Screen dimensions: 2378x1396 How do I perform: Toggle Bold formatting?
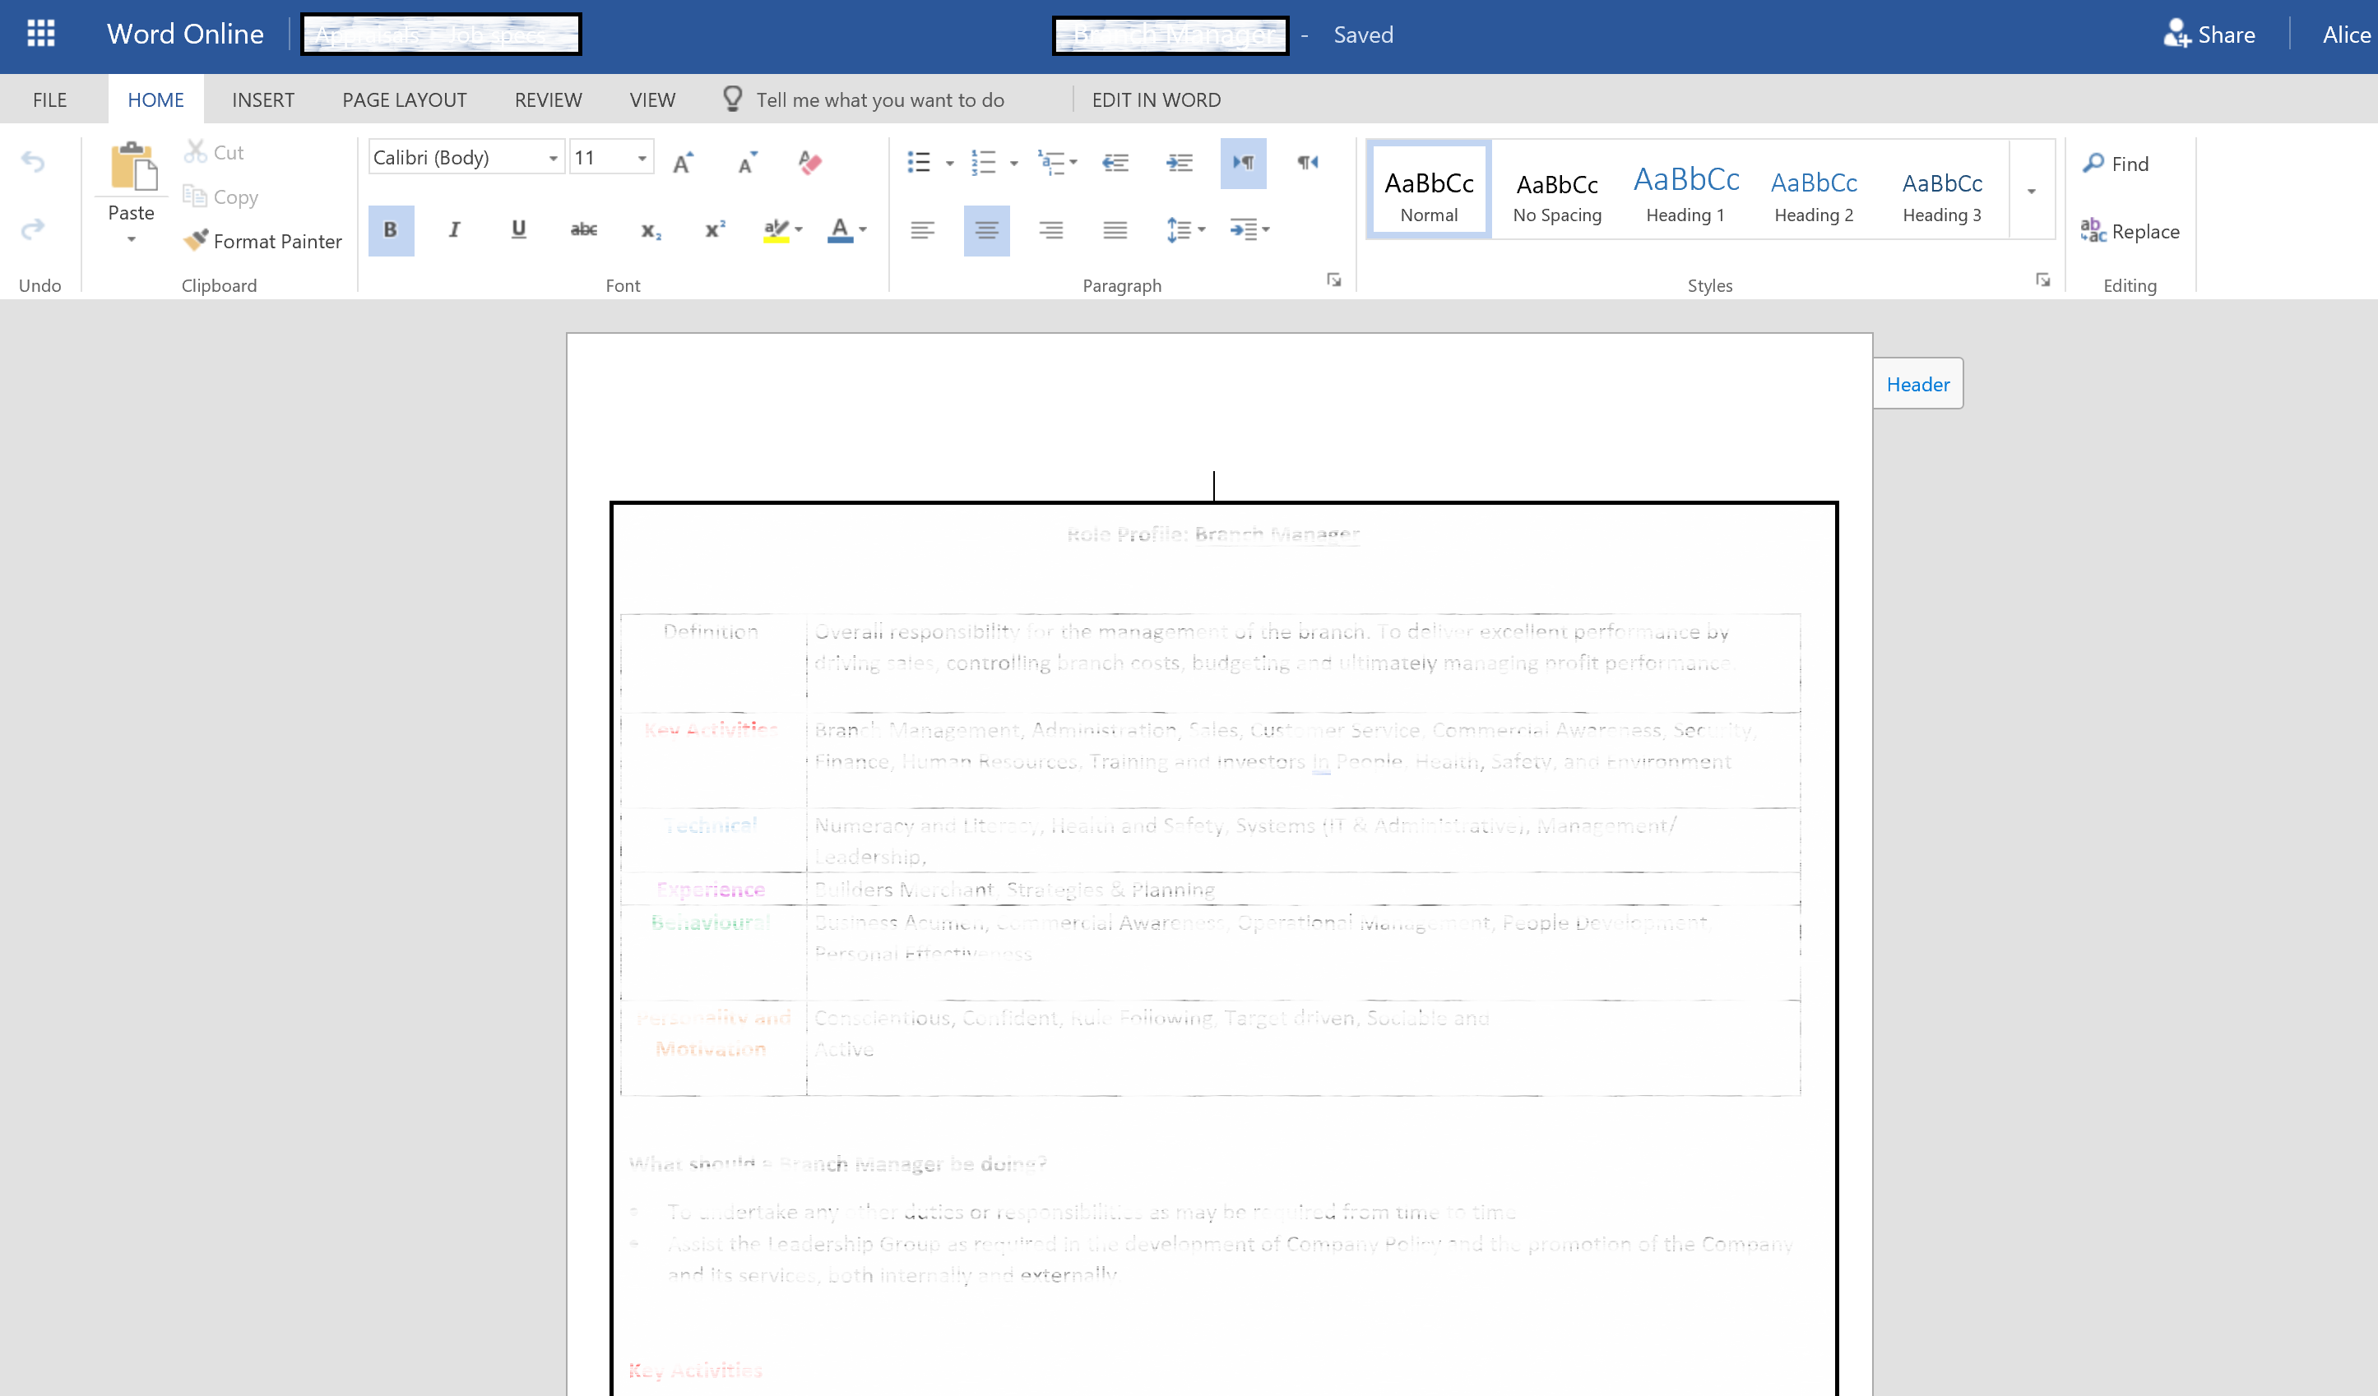tap(391, 230)
